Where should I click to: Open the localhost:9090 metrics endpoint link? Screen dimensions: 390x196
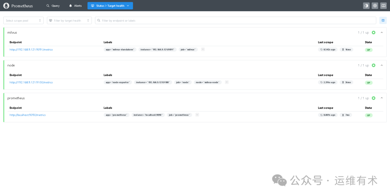(27, 115)
